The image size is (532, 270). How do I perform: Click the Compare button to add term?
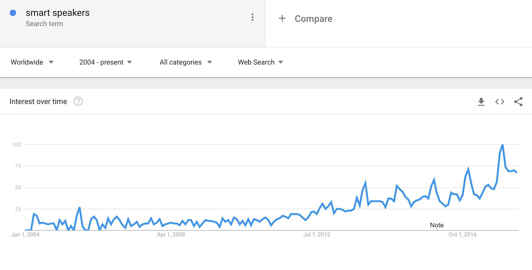pos(313,19)
